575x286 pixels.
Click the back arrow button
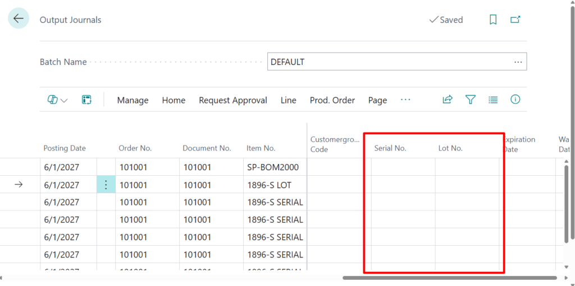[x=19, y=18]
